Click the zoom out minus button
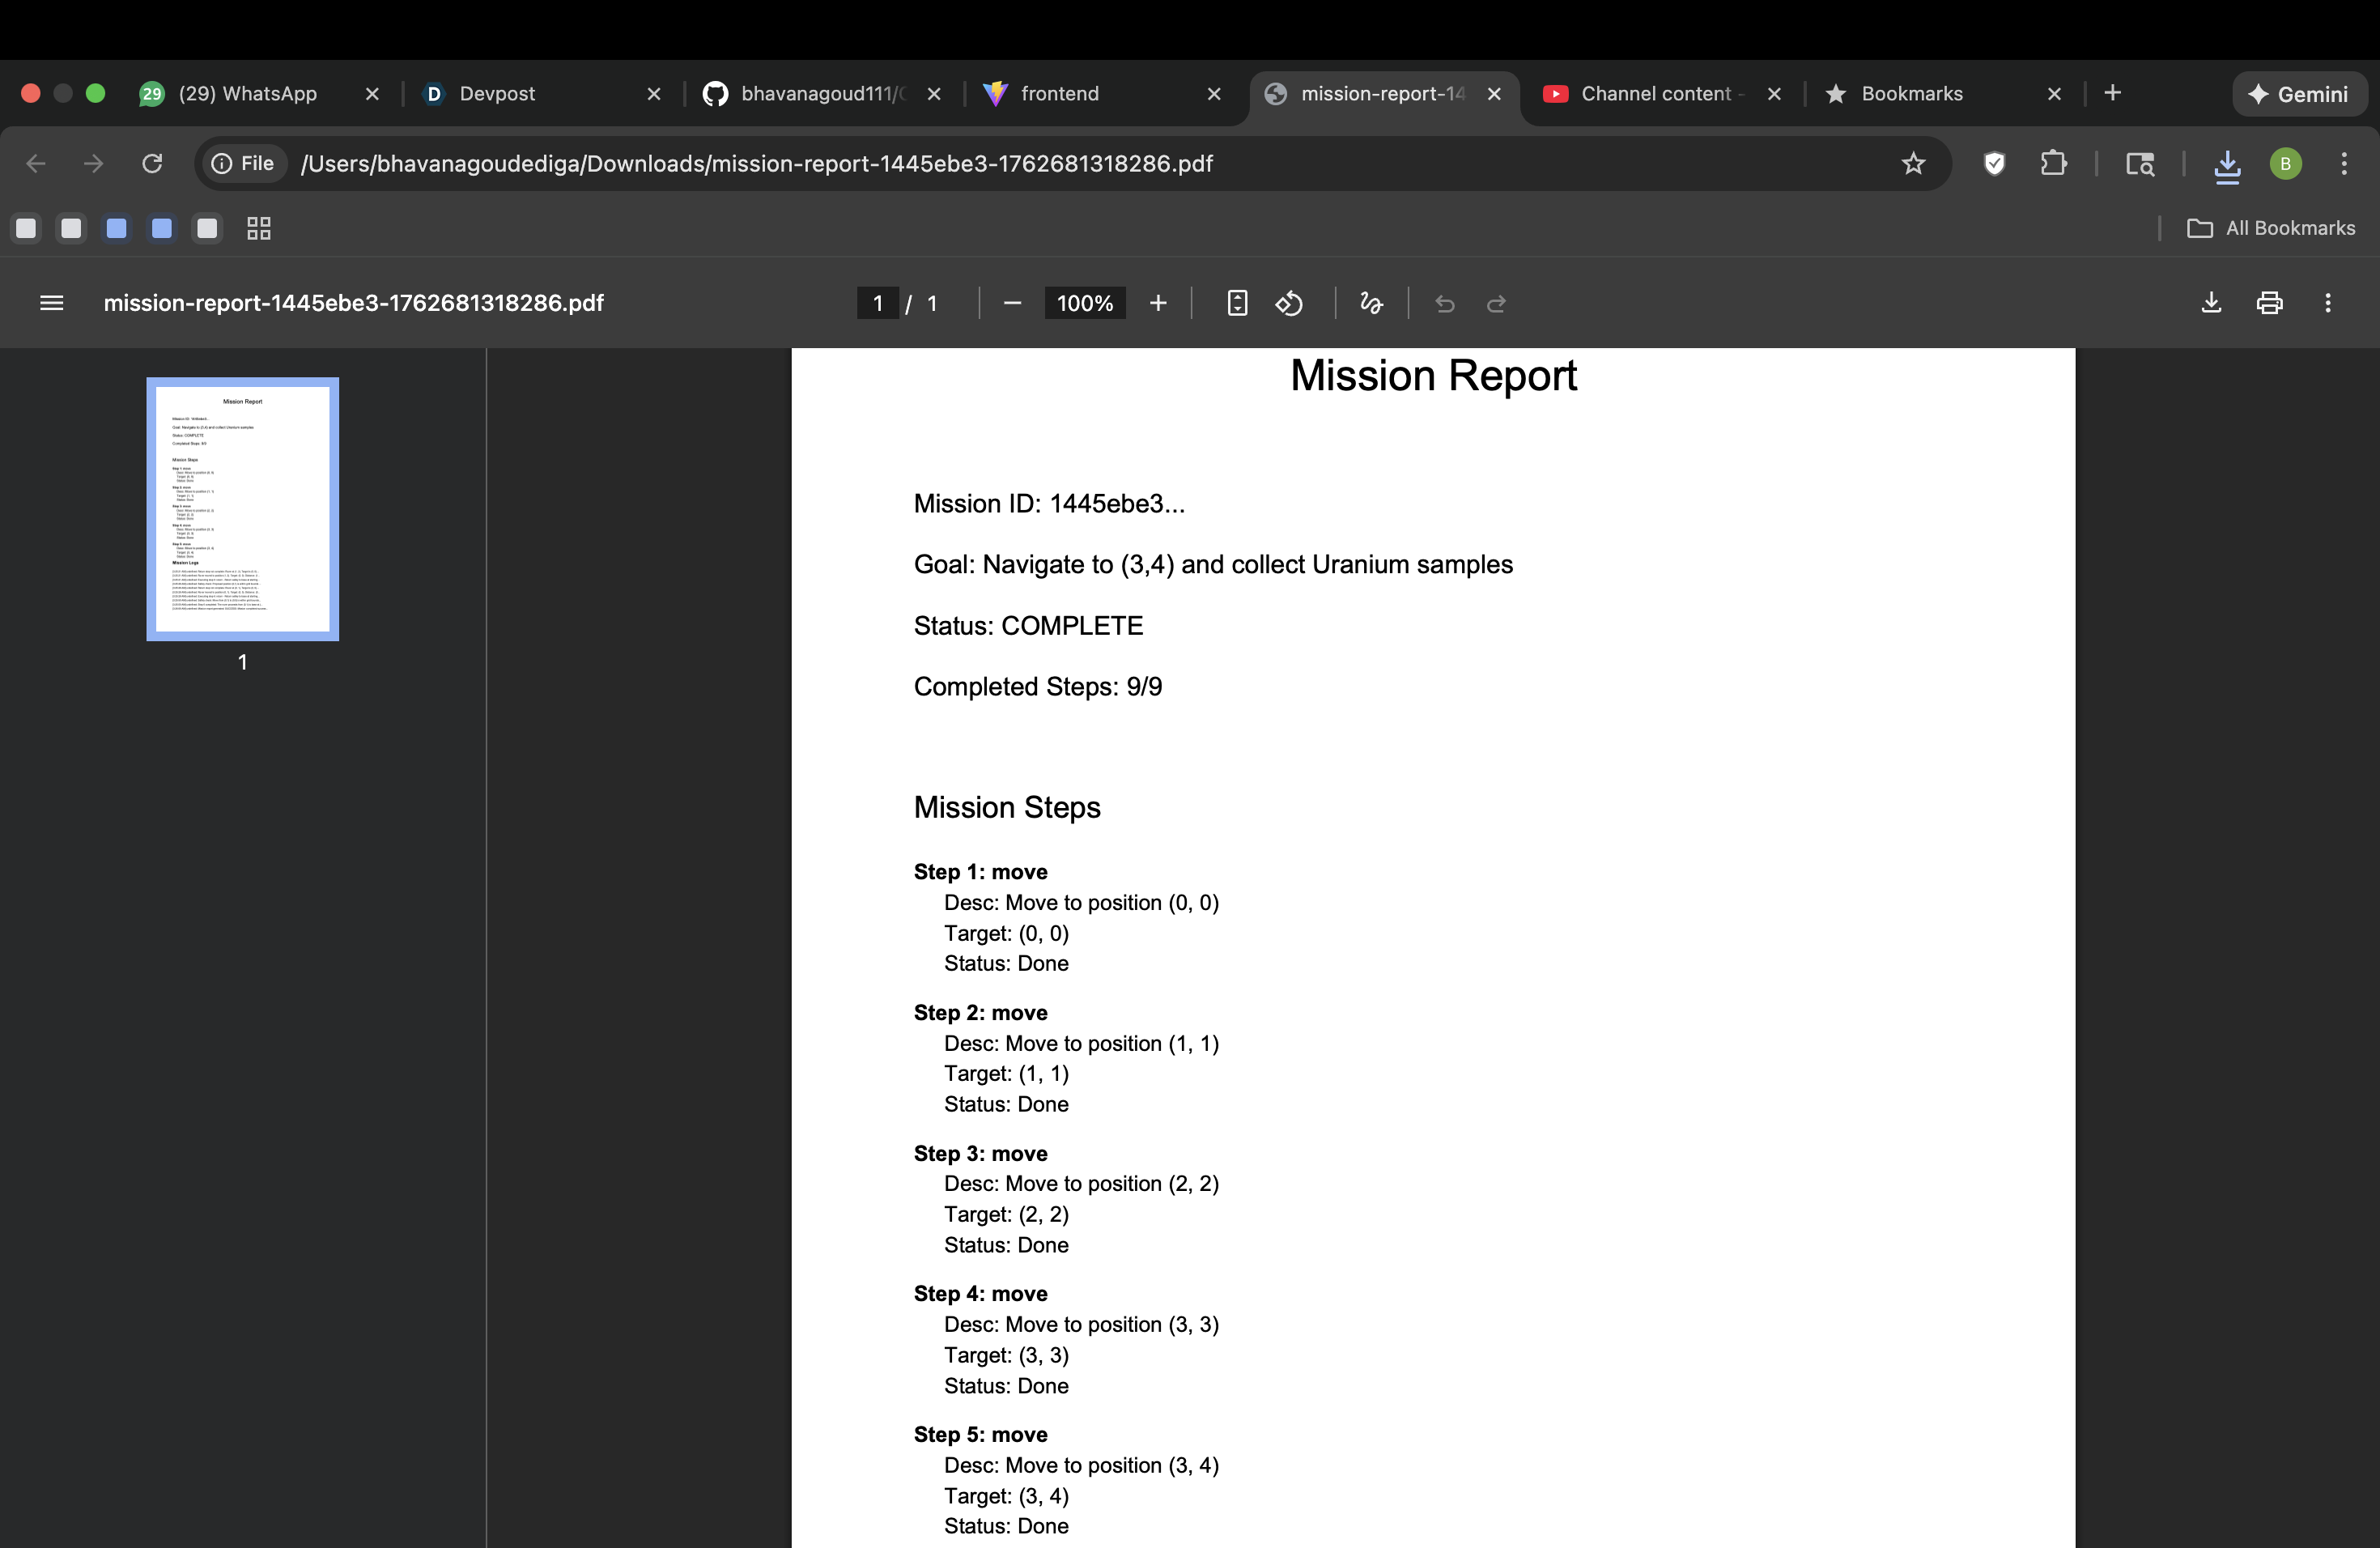 tap(1012, 303)
